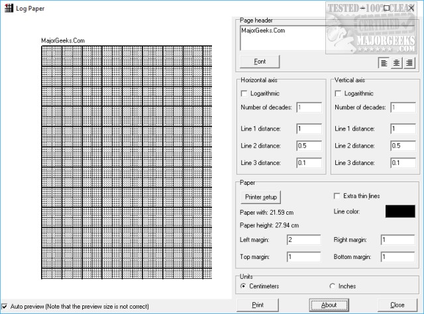Click the Print button
The height and width of the screenshot is (314, 424).
[x=258, y=305]
